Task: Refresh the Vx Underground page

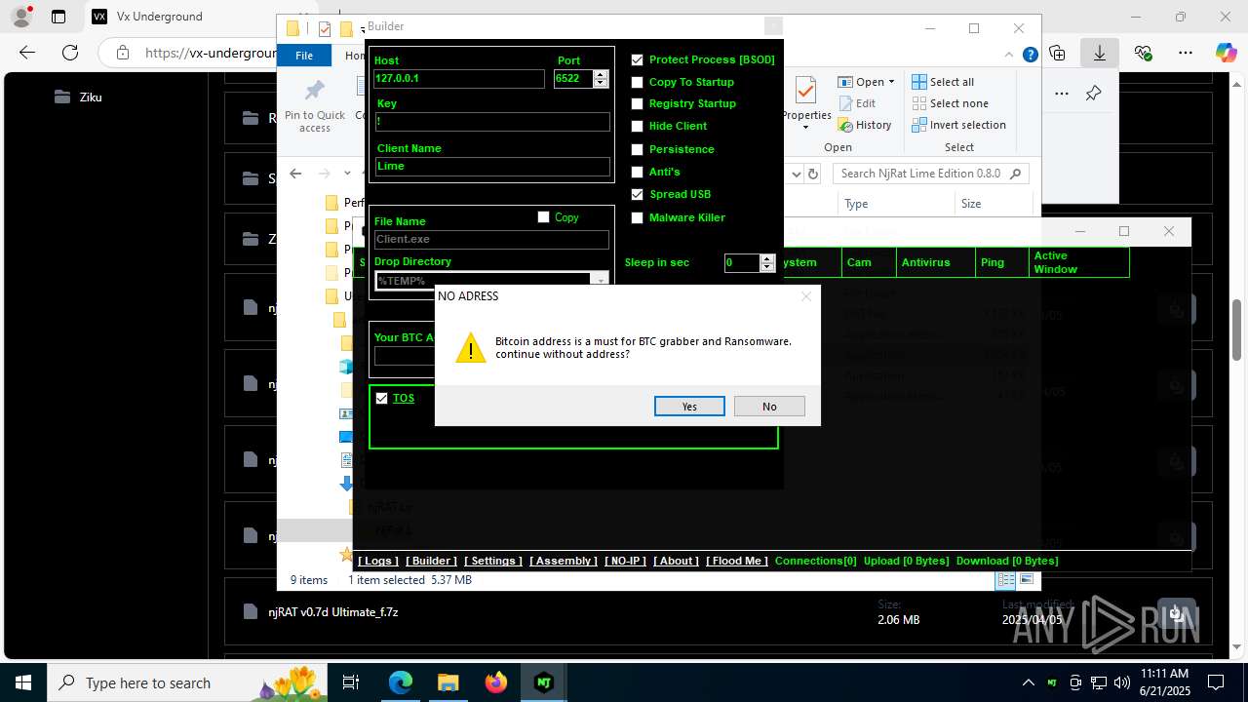Action: point(70,53)
